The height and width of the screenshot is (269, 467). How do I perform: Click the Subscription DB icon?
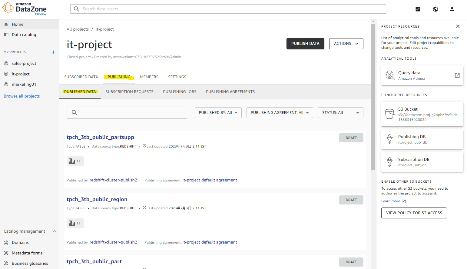coord(390,162)
